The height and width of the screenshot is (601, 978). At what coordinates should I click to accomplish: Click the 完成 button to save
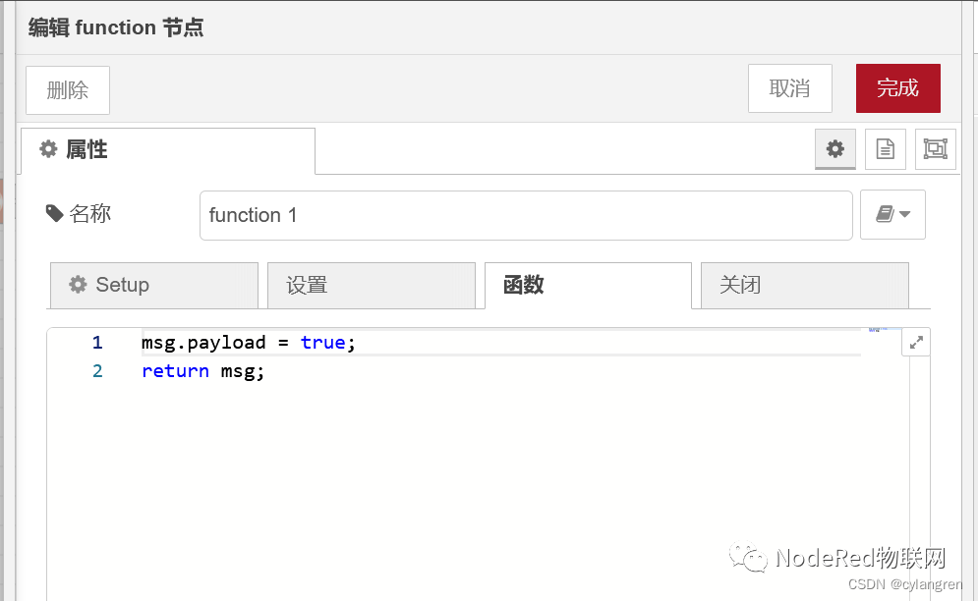point(897,87)
